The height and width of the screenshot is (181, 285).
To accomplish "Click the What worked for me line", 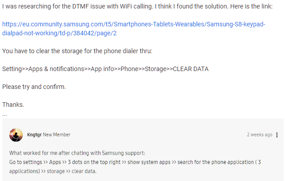I will [77, 153].
